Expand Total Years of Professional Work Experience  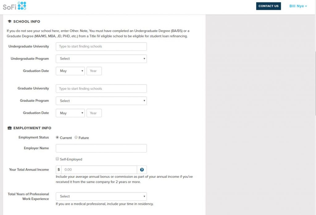tap(101, 196)
